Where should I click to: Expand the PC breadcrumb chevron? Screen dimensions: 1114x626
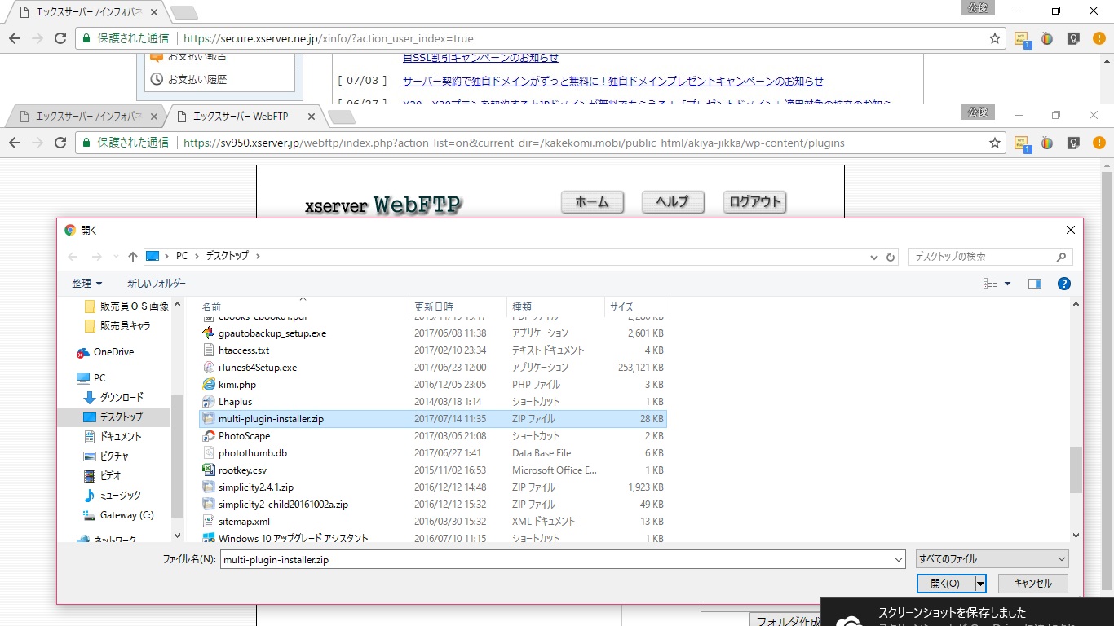[x=197, y=256]
